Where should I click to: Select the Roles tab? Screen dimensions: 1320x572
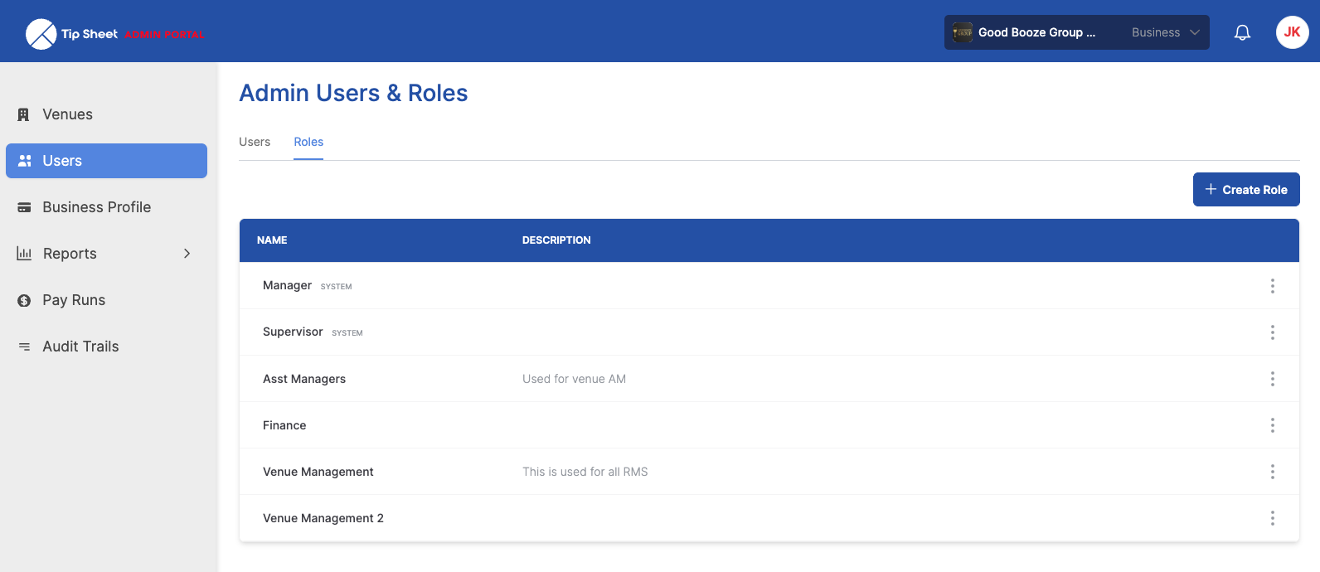tap(308, 142)
